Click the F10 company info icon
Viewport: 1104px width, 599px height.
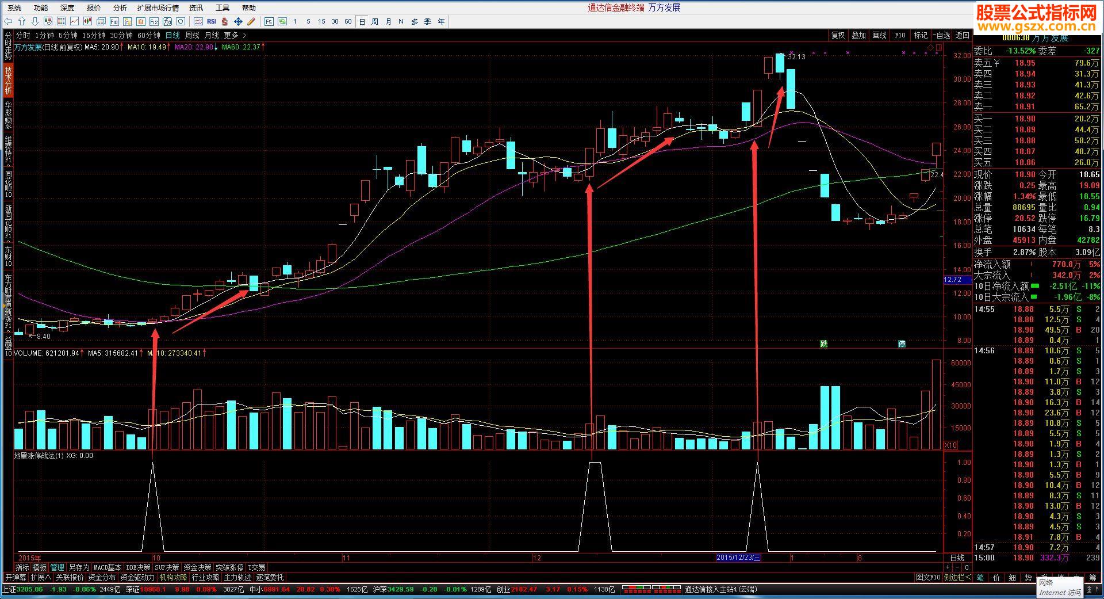pyautogui.click(x=114, y=21)
